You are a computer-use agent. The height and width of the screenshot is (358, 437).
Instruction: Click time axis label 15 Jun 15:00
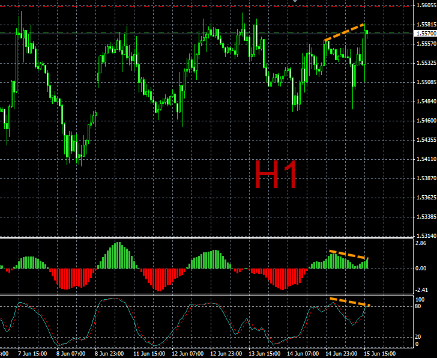(x=379, y=354)
